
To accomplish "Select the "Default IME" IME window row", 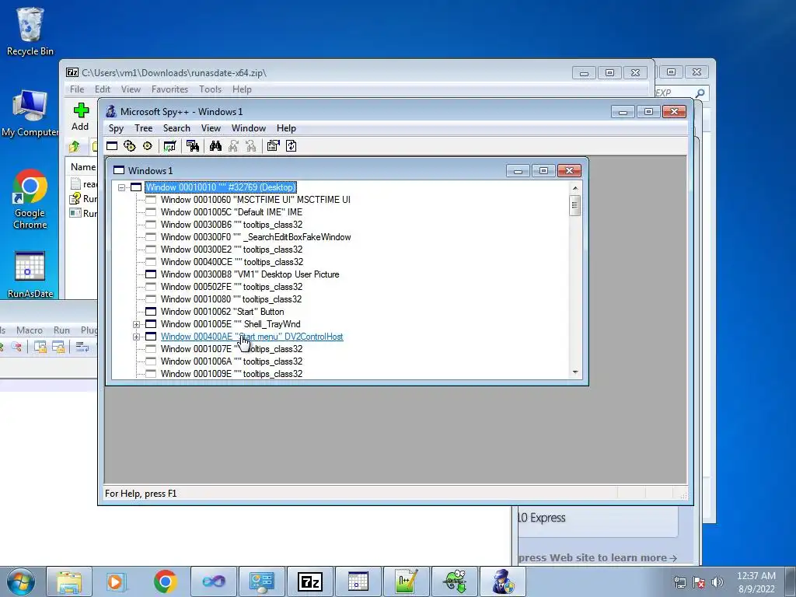I will (x=232, y=212).
